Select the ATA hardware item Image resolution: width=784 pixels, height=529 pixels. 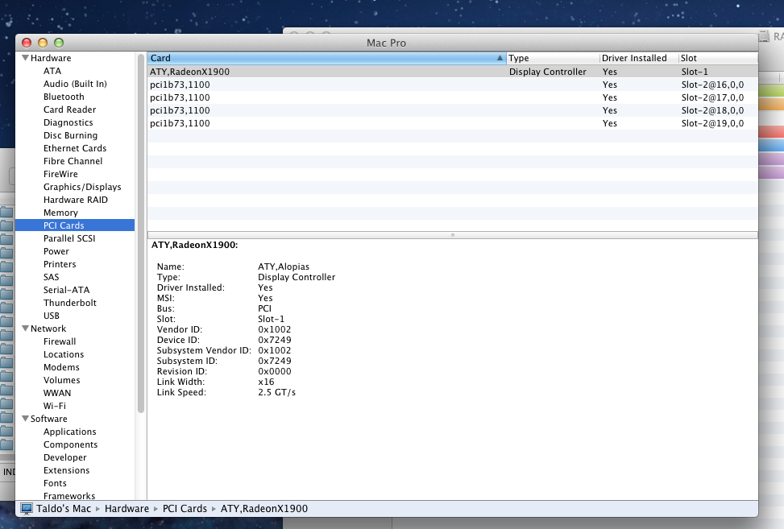(x=52, y=71)
